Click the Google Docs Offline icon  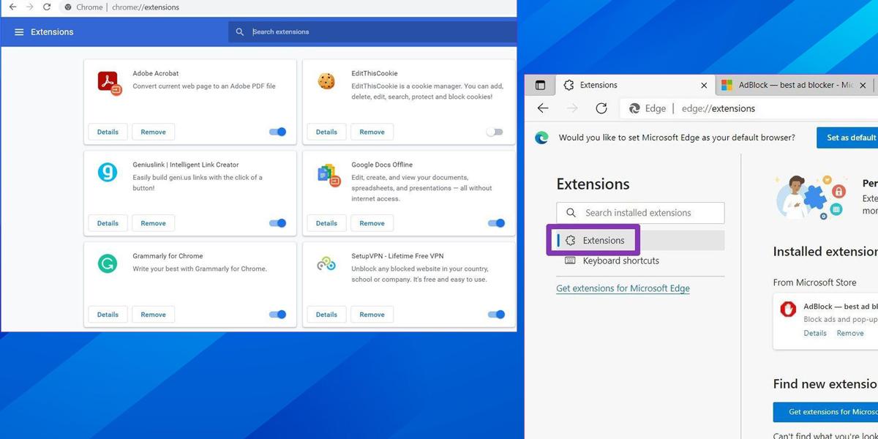[x=329, y=175]
